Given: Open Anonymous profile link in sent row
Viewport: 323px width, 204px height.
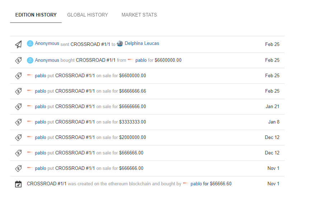Looking at the screenshot, I should pos(47,43).
